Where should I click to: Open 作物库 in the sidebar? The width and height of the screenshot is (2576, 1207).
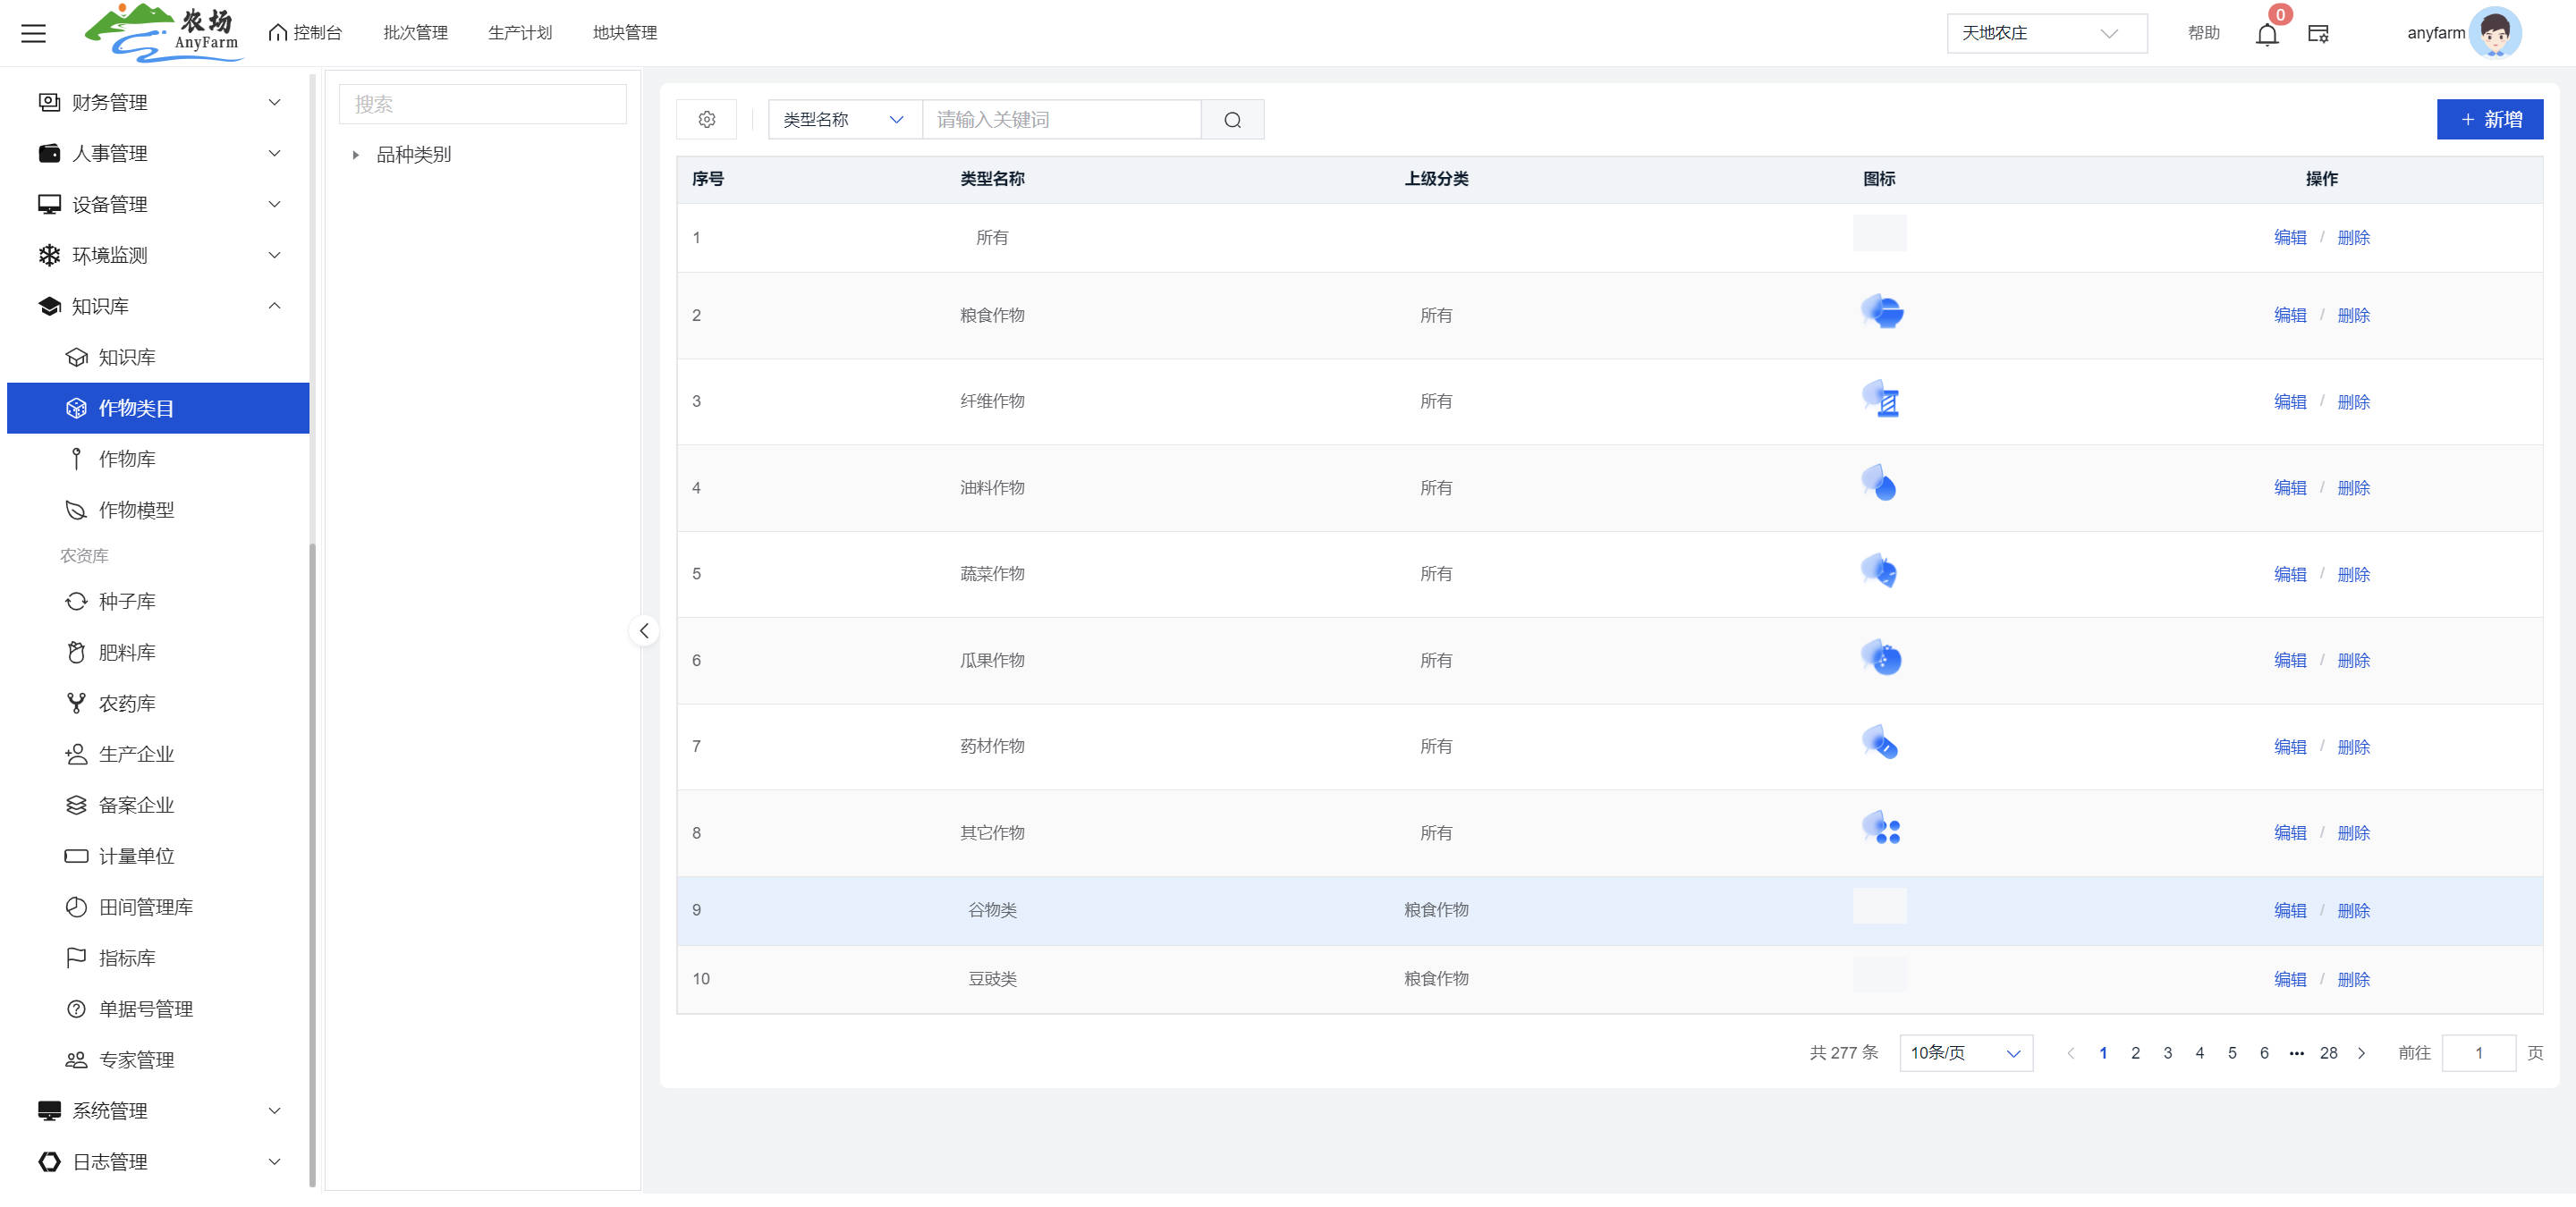point(127,459)
